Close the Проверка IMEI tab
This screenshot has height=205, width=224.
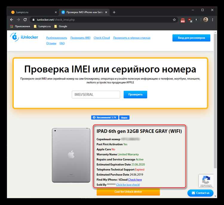click(106, 12)
